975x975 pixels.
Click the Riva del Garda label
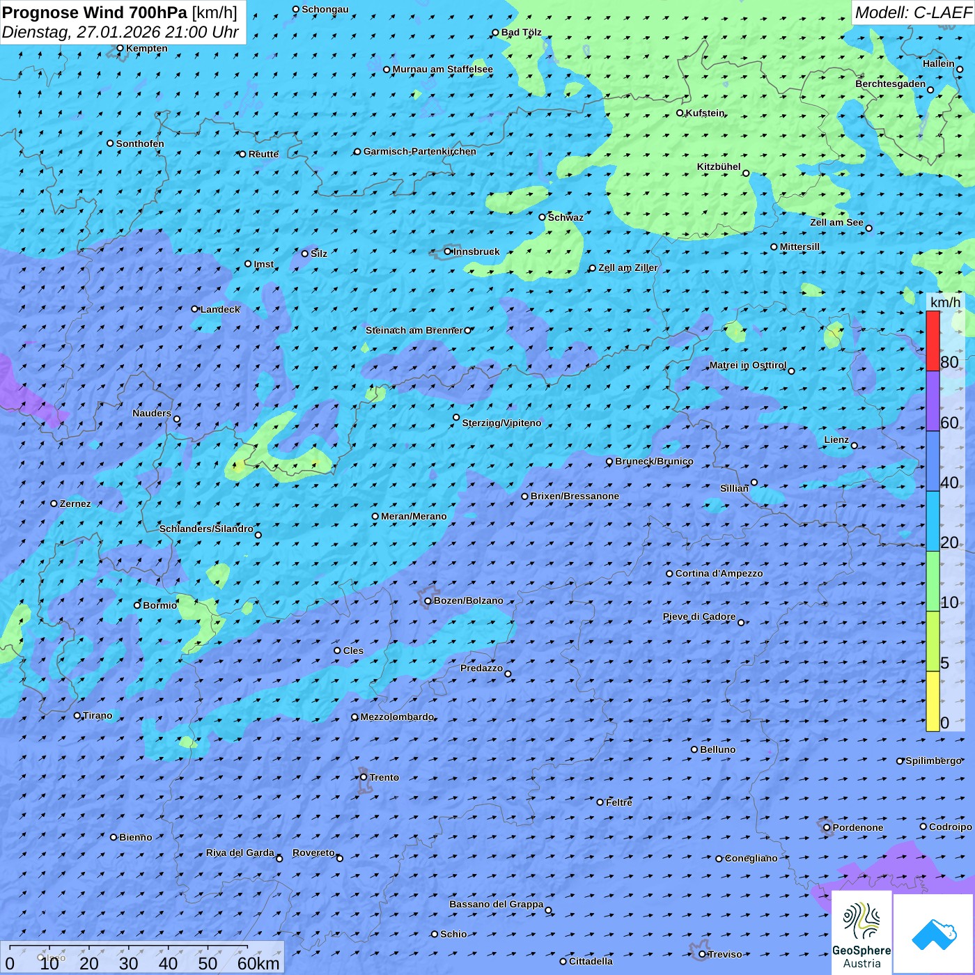tap(240, 852)
